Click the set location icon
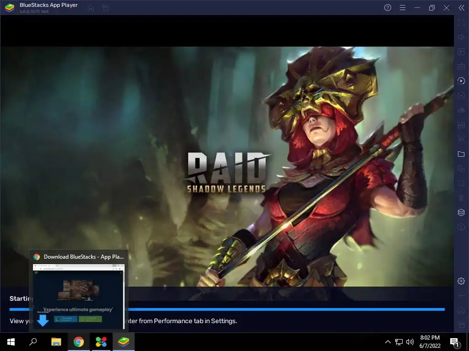This screenshot has width=469, height=351. [461, 198]
